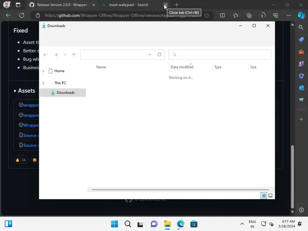The image size is (308, 231).
Task: Open a new browser tab
Action: click(177, 5)
